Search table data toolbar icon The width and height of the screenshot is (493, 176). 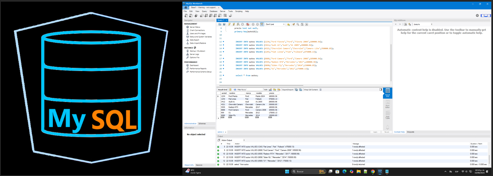click(x=225, y=16)
